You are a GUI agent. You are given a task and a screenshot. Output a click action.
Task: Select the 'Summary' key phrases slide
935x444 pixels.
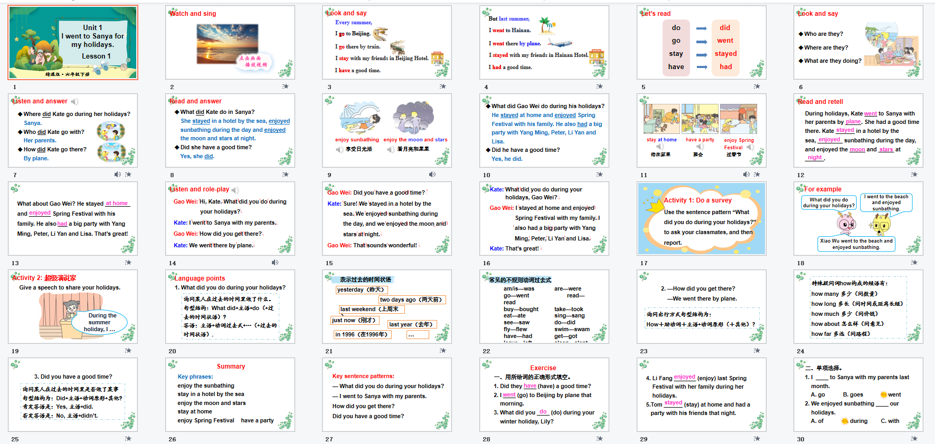pos(230,395)
